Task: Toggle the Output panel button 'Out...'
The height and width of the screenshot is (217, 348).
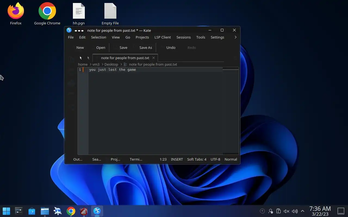Action: tap(78, 159)
